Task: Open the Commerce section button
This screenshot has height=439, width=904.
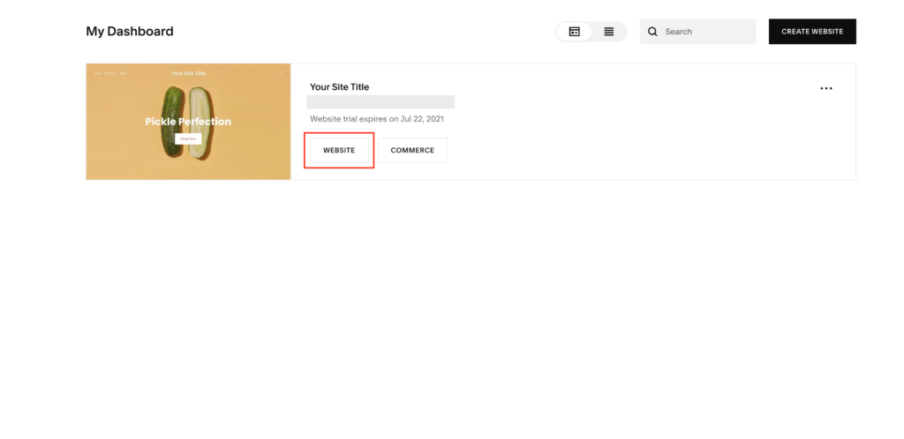Action: point(412,150)
